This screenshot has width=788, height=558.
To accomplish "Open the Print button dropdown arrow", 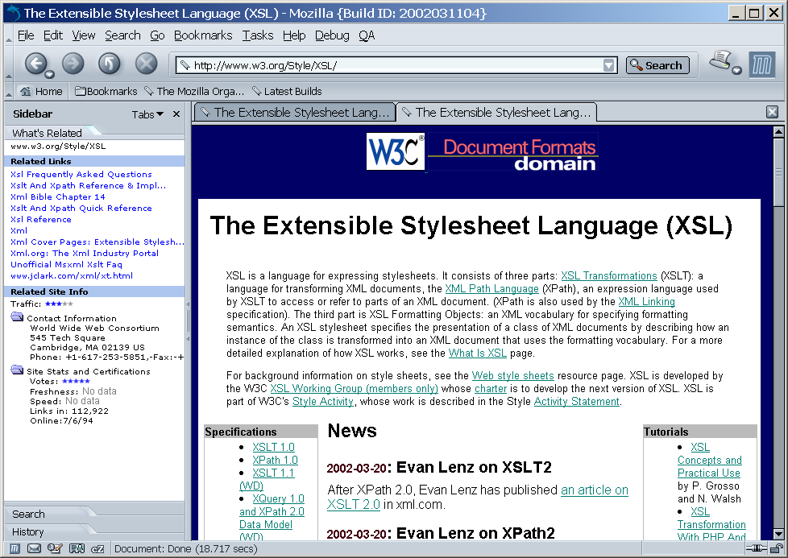I will pos(736,70).
